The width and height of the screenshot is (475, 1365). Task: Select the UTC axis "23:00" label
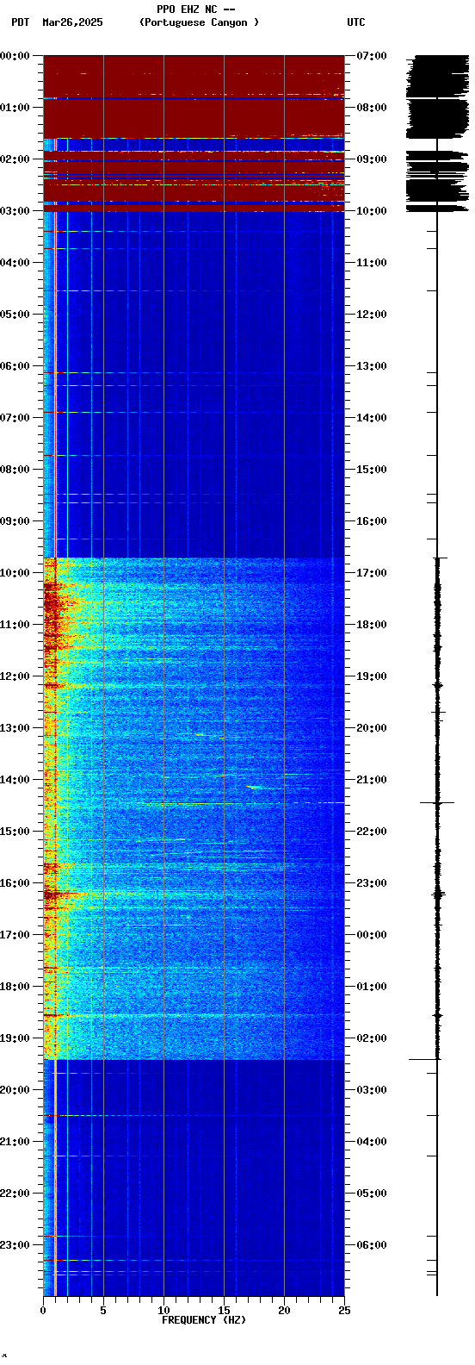click(372, 883)
